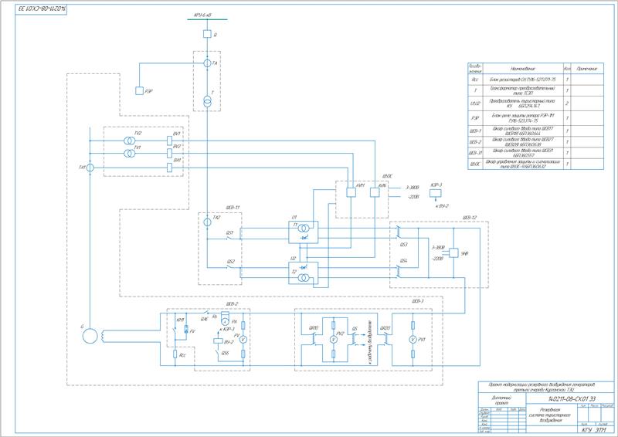Screen dimensions: 618x437
Task: Click drawing number '140211-08-СХ.01 ЭЗ' in title block
Action: [570, 399]
